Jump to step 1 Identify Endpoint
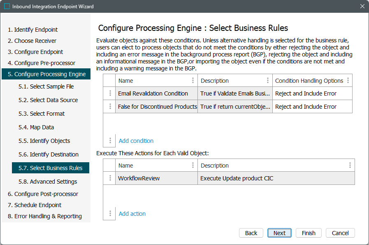The width and height of the screenshot is (369, 245). (x=32, y=30)
